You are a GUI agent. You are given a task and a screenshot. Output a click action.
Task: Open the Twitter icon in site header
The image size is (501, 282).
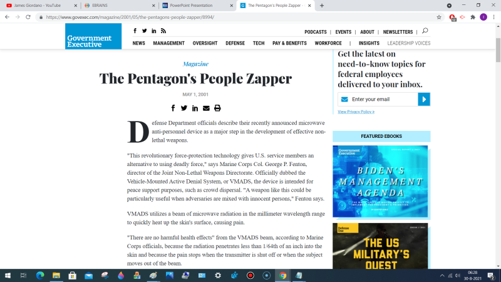pyautogui.click(x=145, y=31)
